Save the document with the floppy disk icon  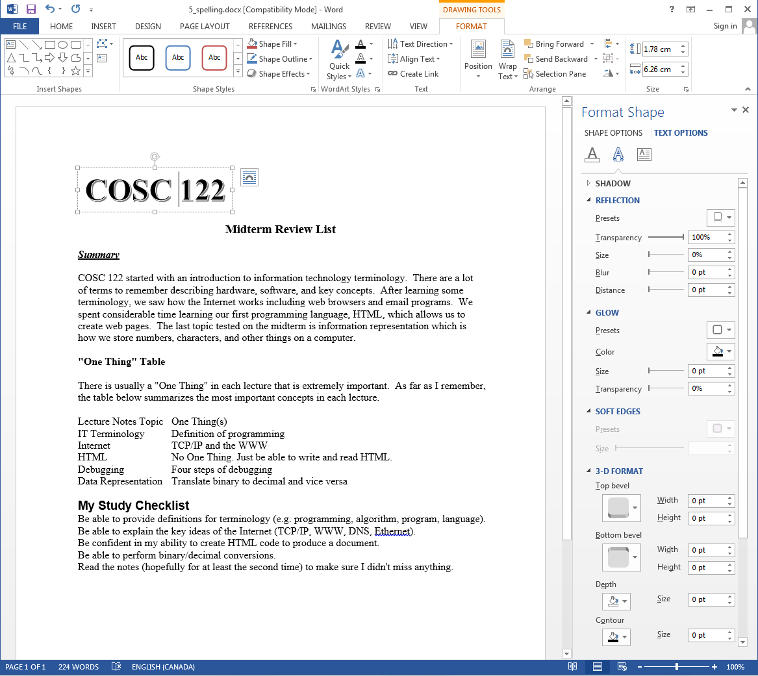[31, 9]
